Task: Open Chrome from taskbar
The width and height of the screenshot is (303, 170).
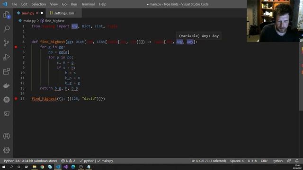Action: coord(42,167)
